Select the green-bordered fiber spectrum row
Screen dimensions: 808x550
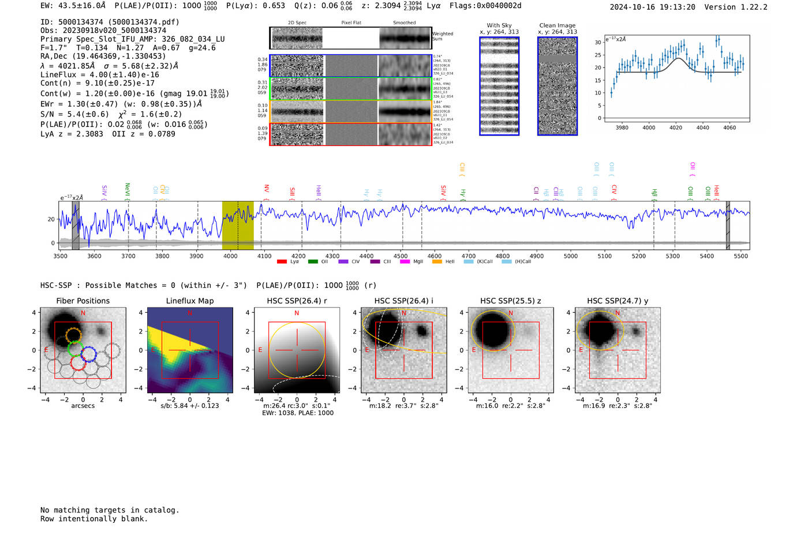click(351, 89)
